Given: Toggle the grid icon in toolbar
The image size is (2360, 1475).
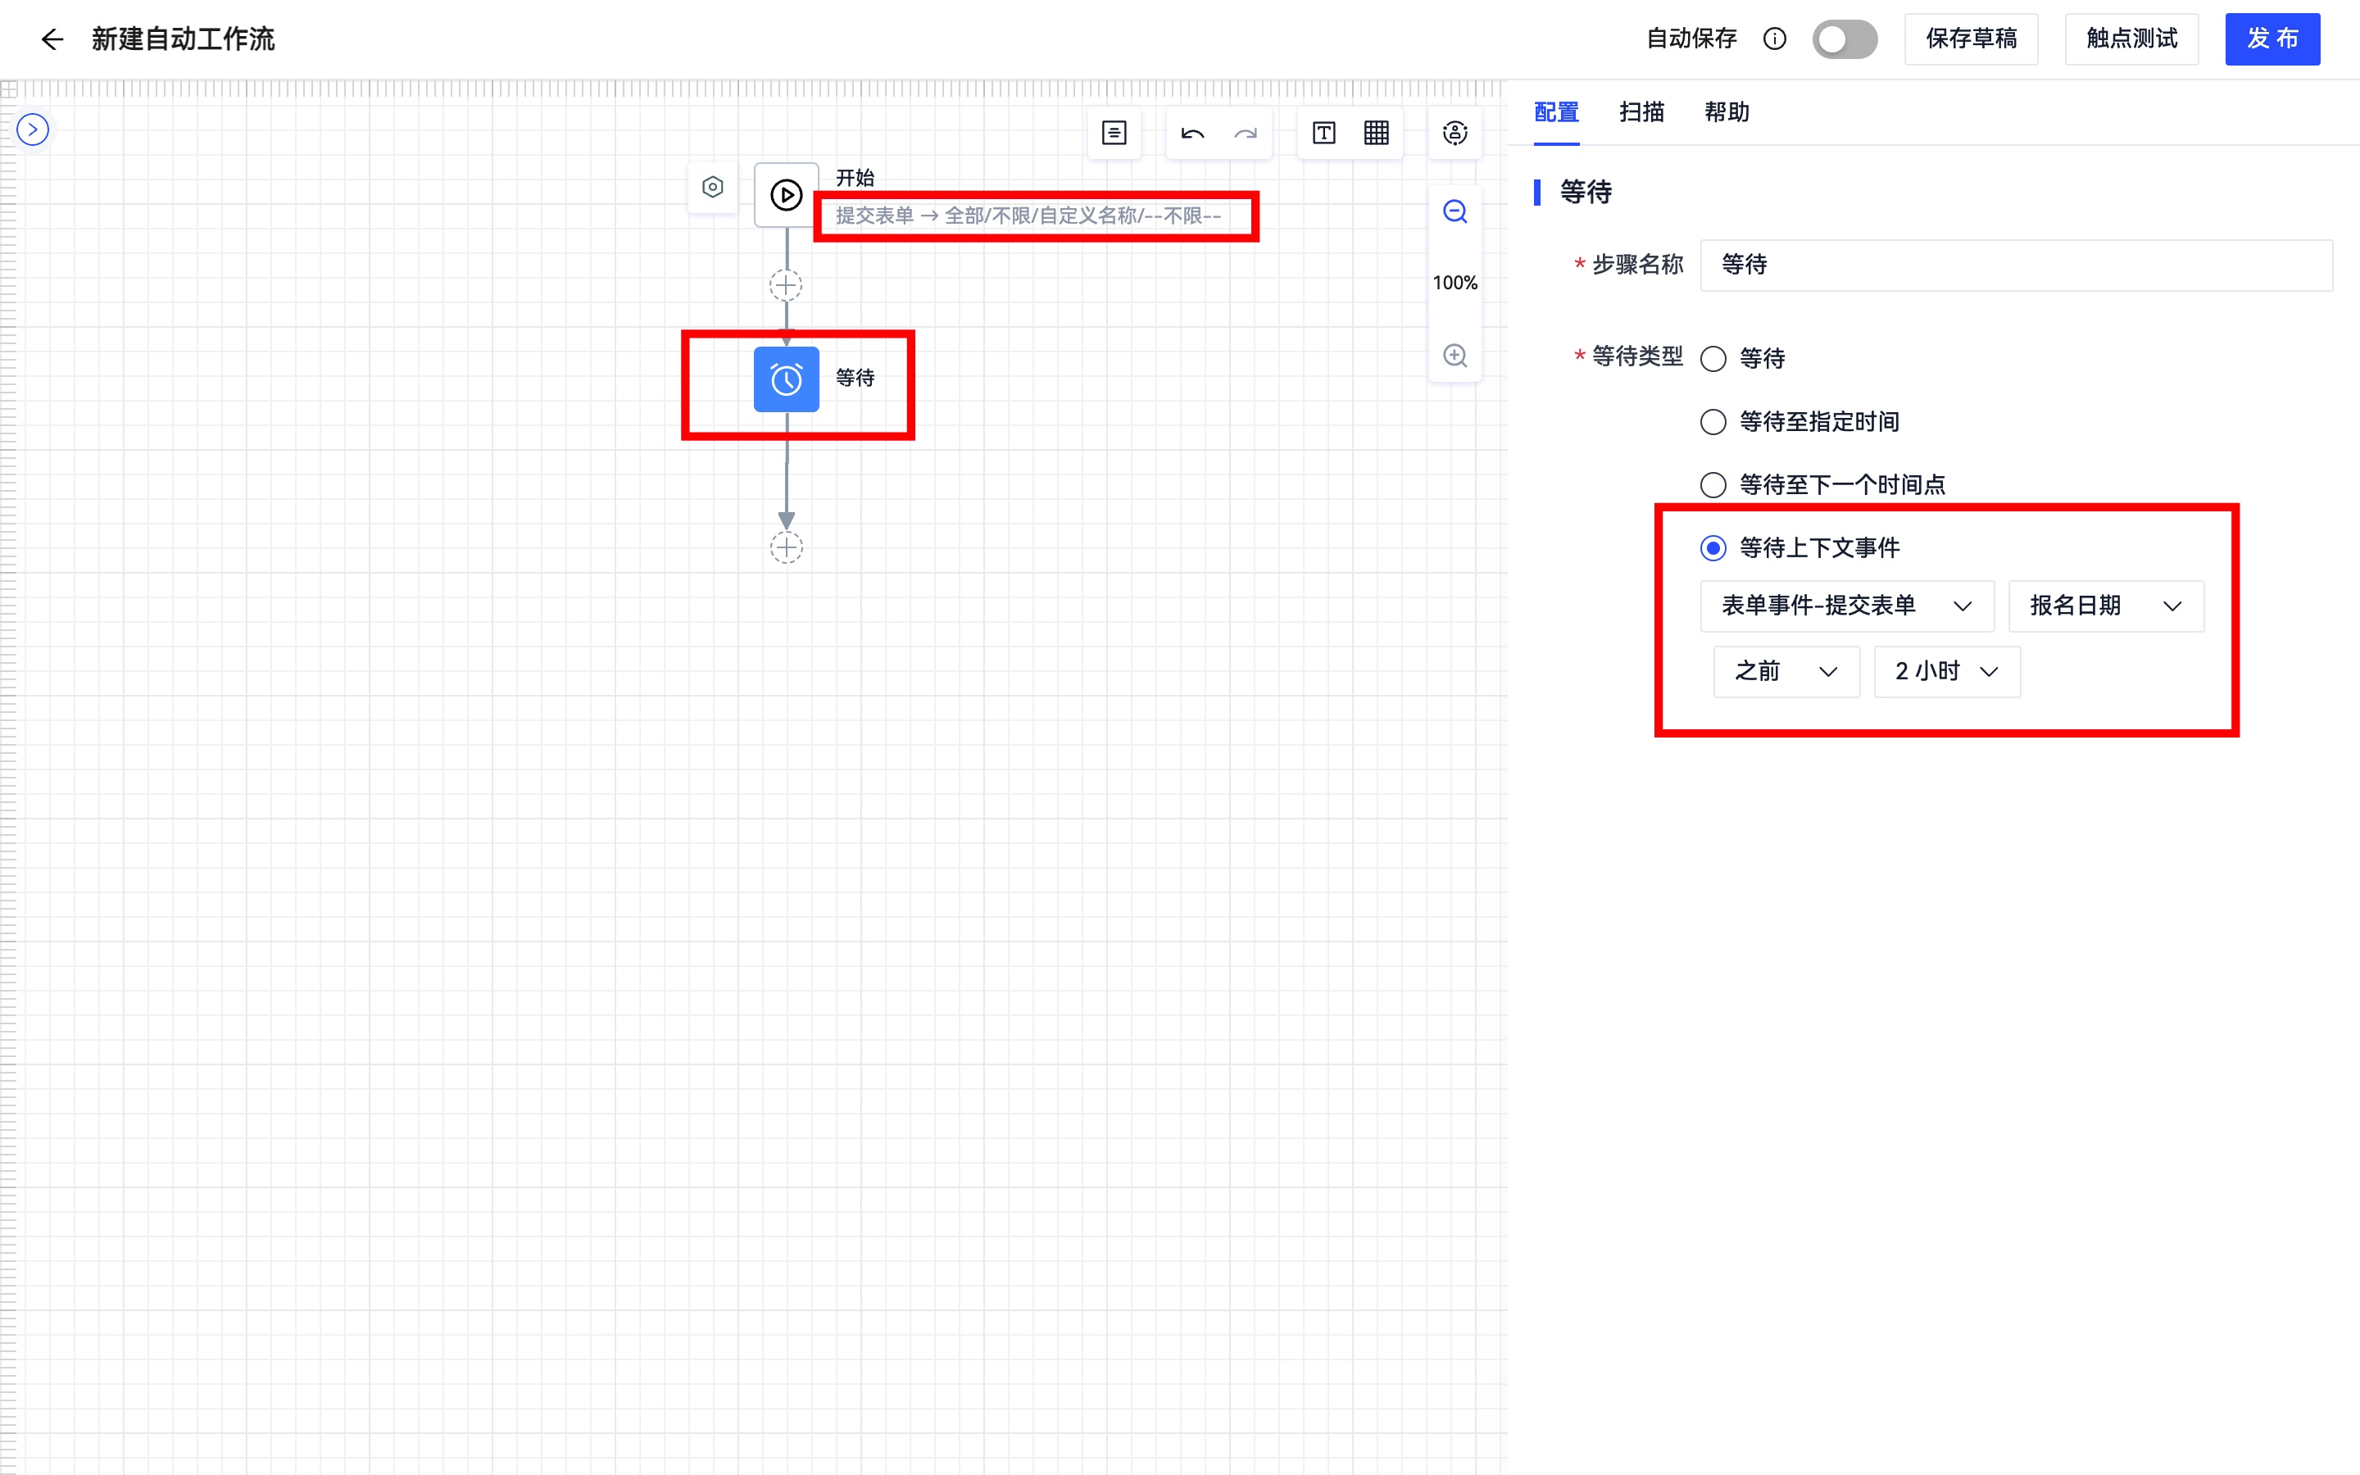Looking at the screenshot, I should 1376,133.
